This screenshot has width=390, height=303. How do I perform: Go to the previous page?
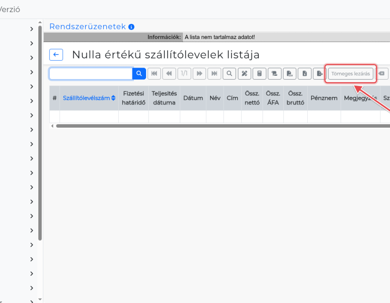169,74
